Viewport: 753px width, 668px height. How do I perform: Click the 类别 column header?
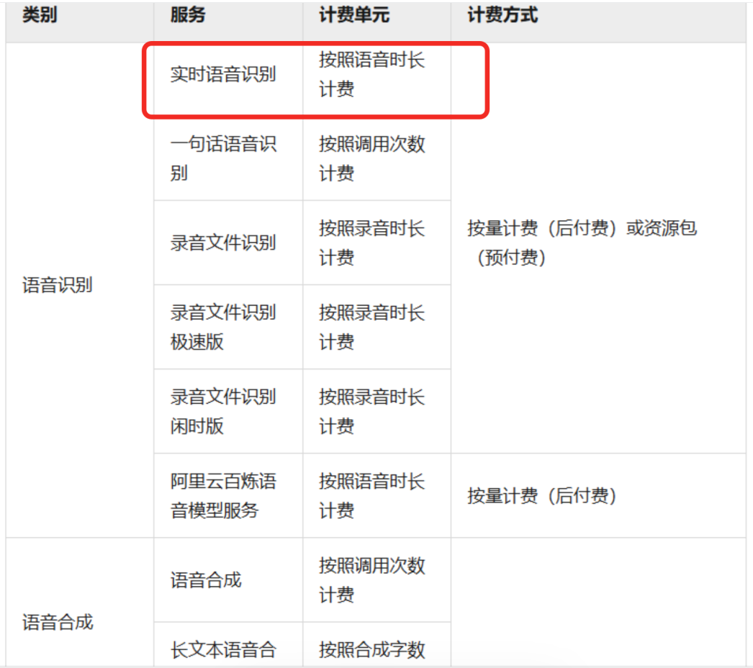(40, 15)
